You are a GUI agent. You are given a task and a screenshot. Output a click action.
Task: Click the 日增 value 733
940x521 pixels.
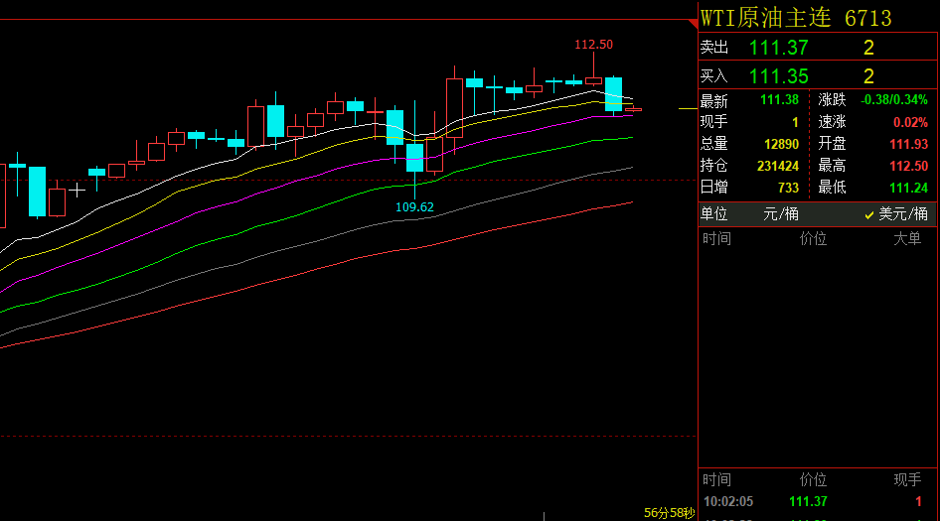point(788,188)
